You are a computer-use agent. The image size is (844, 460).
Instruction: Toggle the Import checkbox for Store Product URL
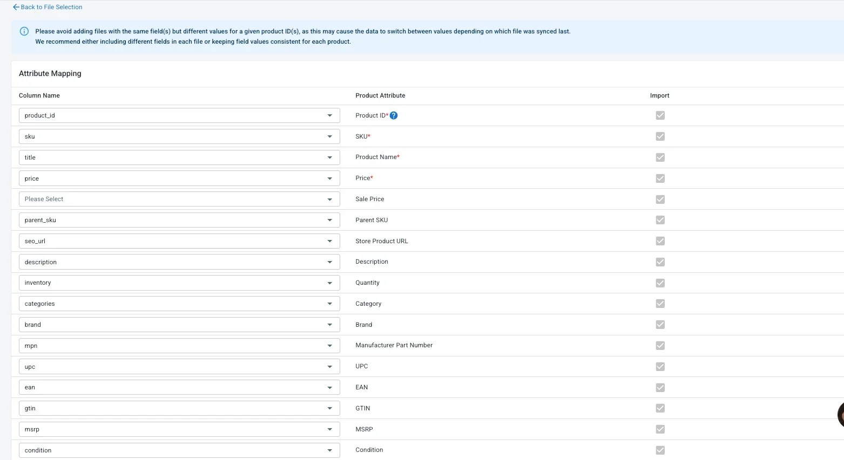pyautogui.click(x=660, y=241)
